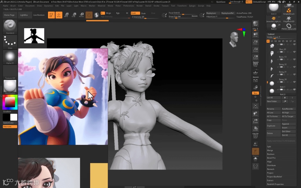301x188 pixels.
Task: Click the Frame mesh icon
Action: (255, 106)
